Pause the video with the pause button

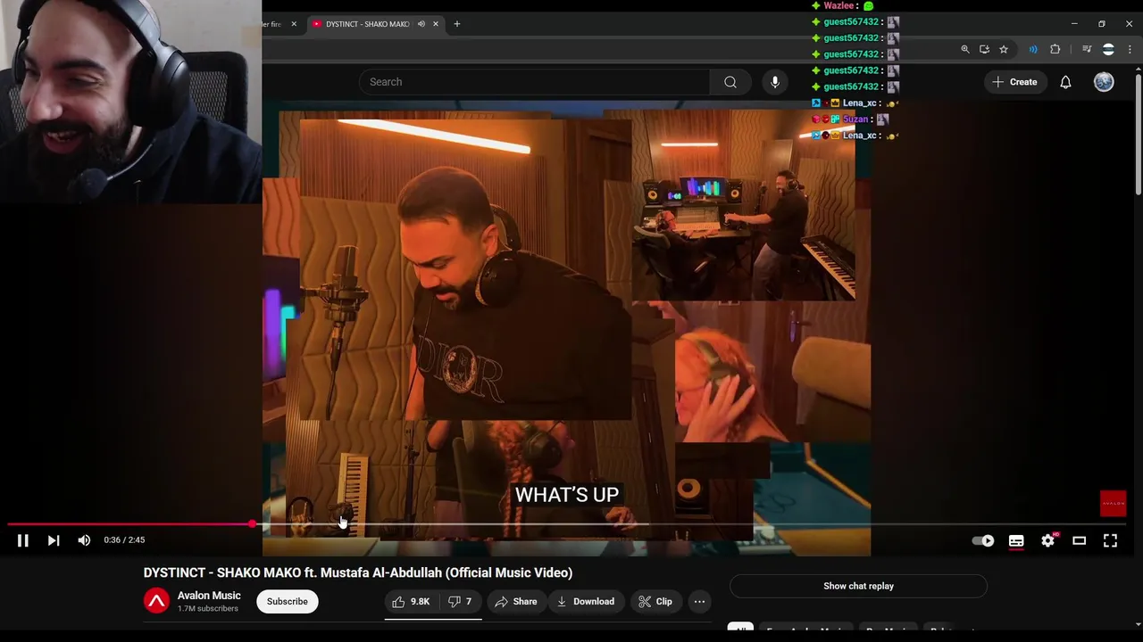[x=23, y=540]
